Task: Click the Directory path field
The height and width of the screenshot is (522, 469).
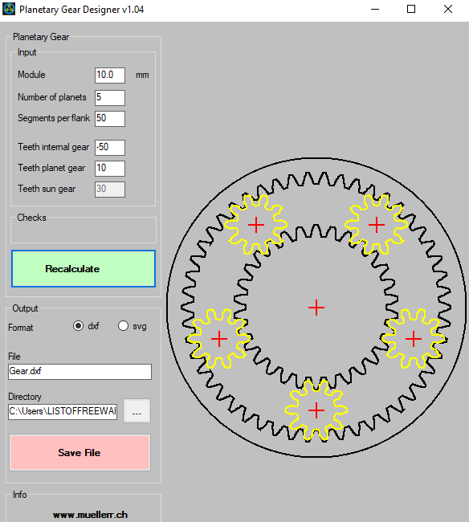Action: [x=63, y=411]
